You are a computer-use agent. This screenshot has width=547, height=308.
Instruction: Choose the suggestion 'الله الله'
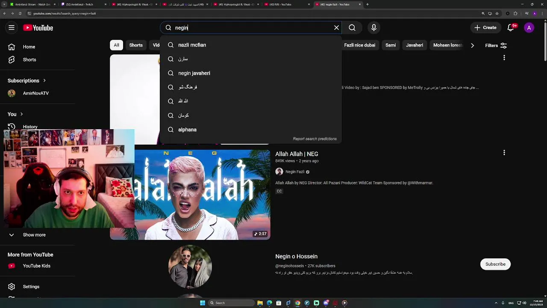[x=251, y=101]
